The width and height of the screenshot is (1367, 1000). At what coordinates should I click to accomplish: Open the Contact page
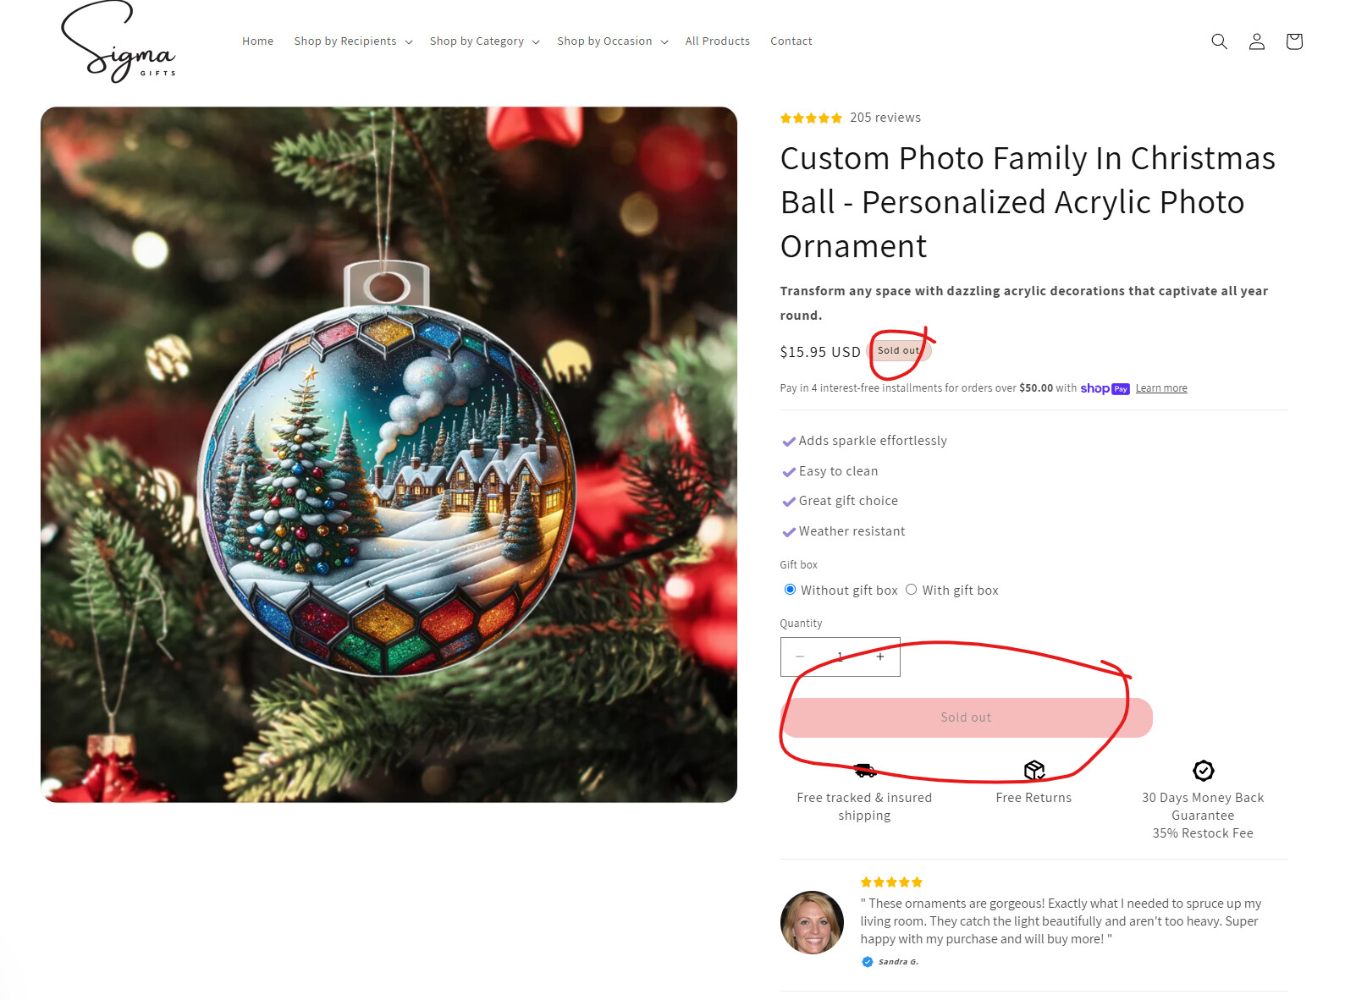(791, 41)
